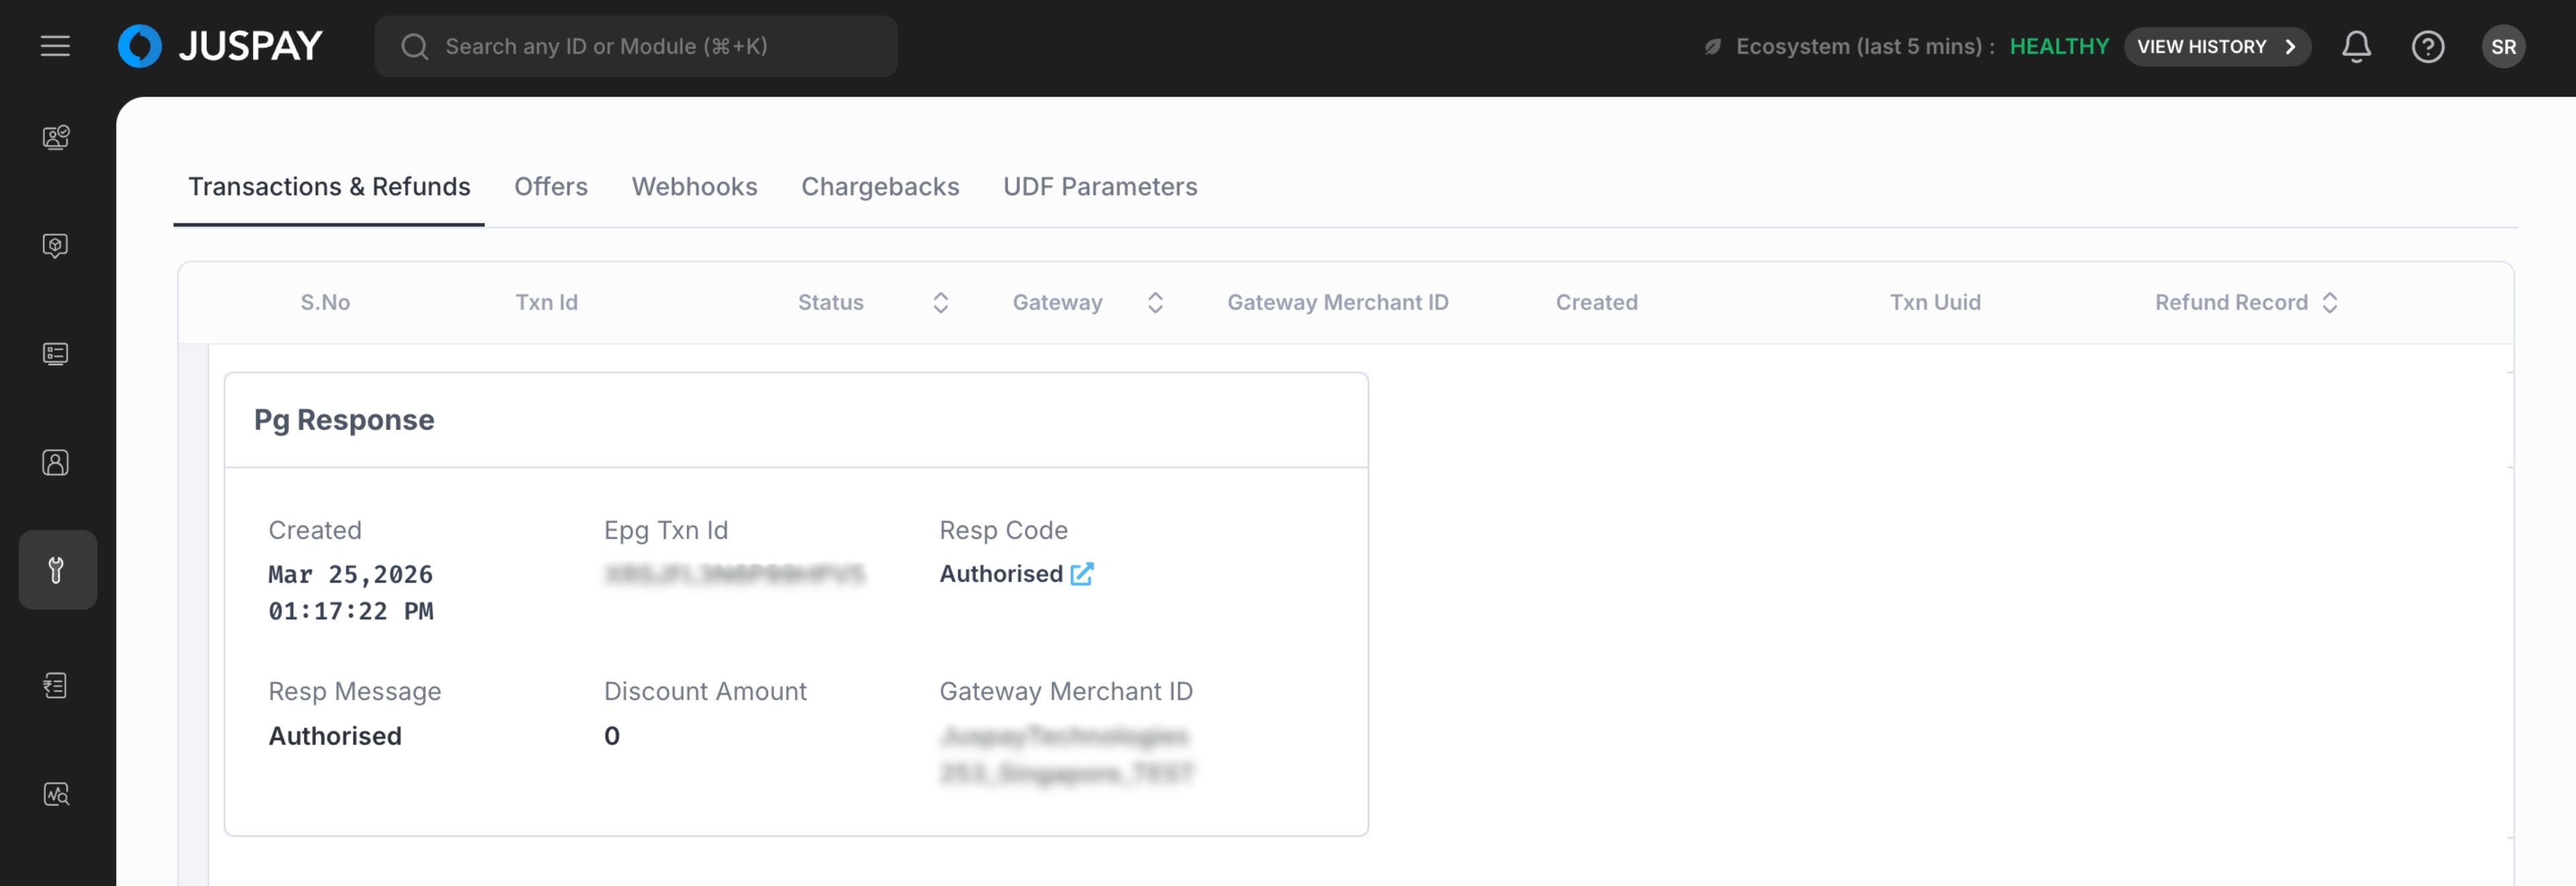Sort by the Refund Record column arrows

coord(2329,303)
